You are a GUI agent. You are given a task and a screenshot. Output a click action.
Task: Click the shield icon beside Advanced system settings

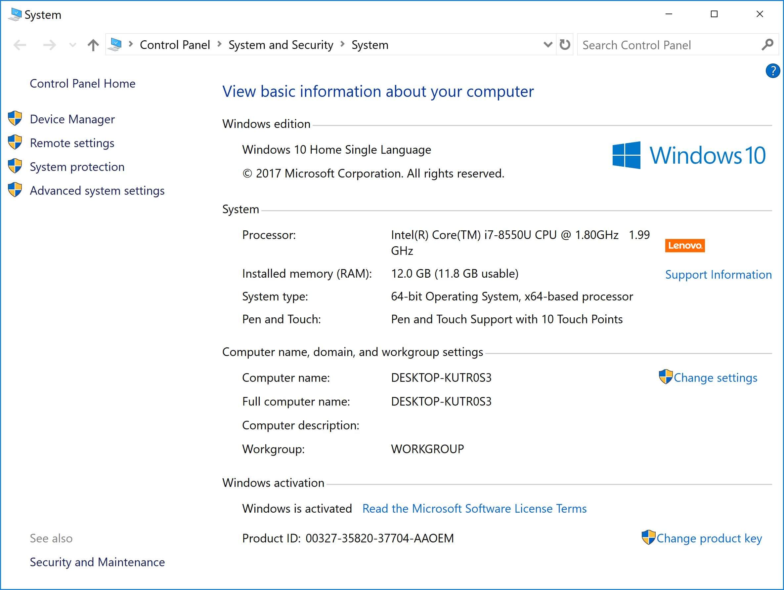[x=15, y=189]
